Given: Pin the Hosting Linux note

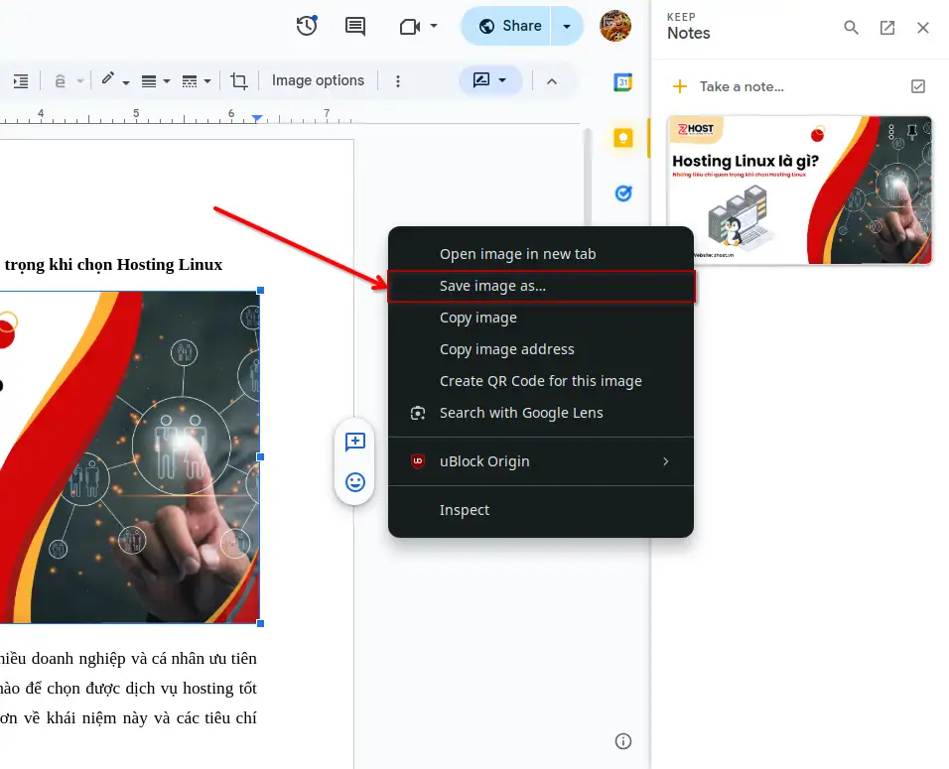Looking at the screenshot, I should 912,132.
